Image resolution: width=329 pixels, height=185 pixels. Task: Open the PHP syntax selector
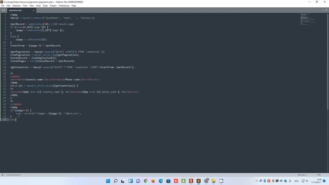(319, 175)
